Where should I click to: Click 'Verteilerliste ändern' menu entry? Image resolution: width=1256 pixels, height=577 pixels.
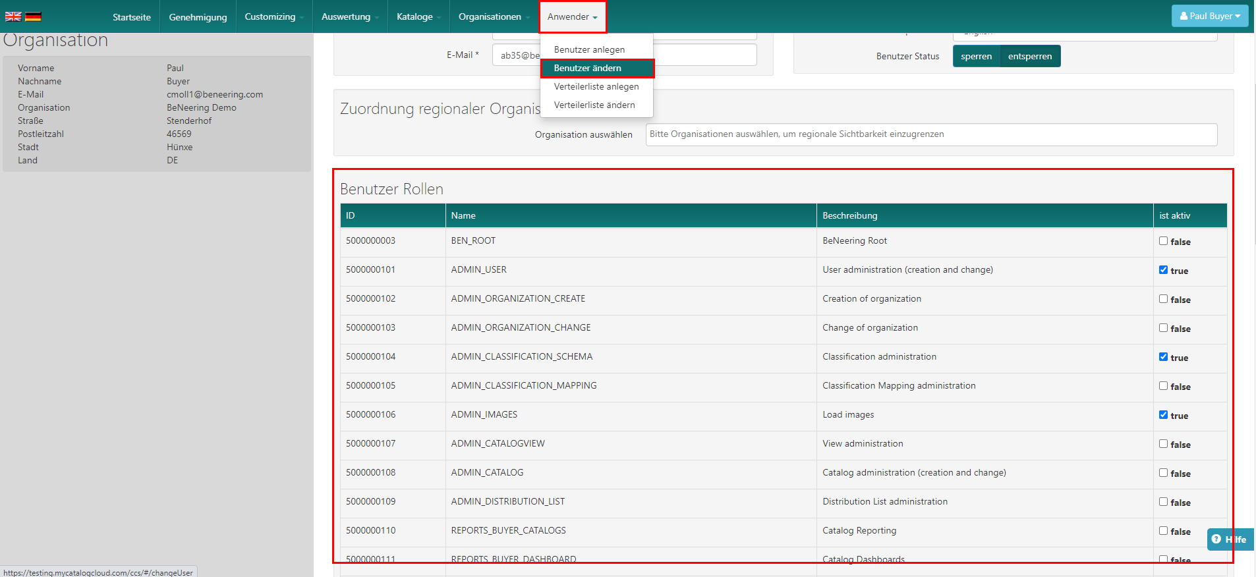coord(594,105)
